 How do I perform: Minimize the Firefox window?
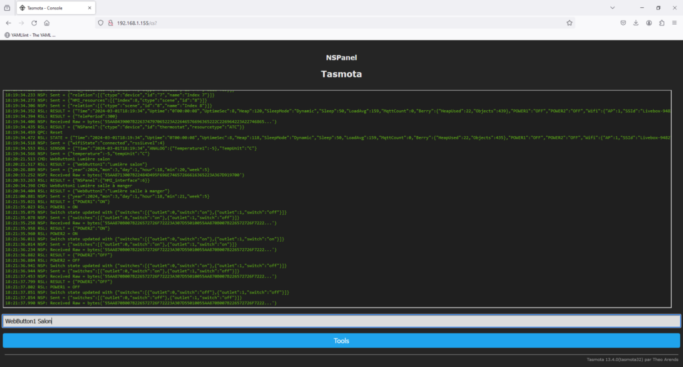[642, 8]
